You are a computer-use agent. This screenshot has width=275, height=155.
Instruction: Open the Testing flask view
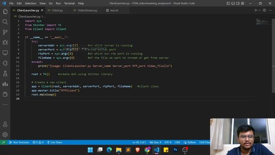[x=5, y=74]
